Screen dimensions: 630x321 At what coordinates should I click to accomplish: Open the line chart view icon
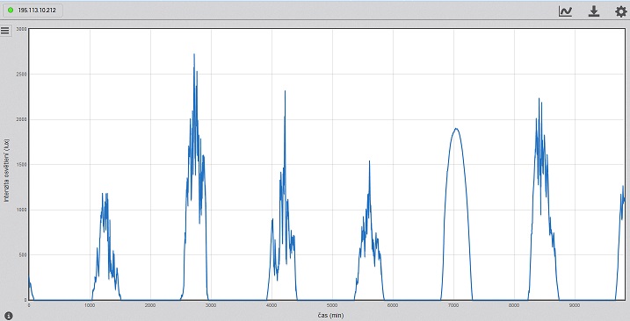click(565, 11)
